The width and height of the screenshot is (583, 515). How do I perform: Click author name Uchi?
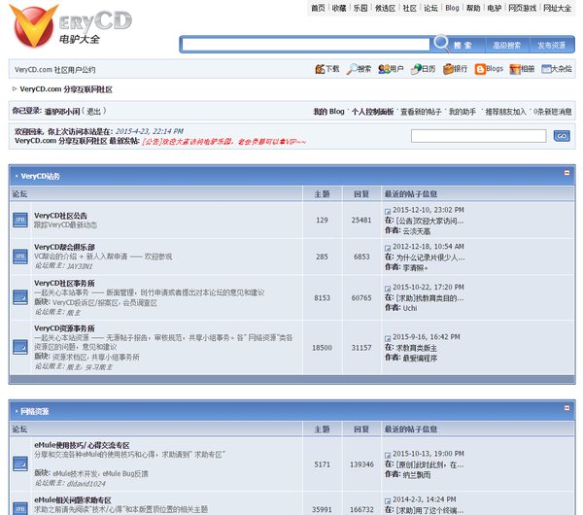coord(410,308)
